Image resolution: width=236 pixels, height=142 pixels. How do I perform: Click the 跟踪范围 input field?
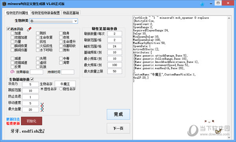(x=30, y=90)
